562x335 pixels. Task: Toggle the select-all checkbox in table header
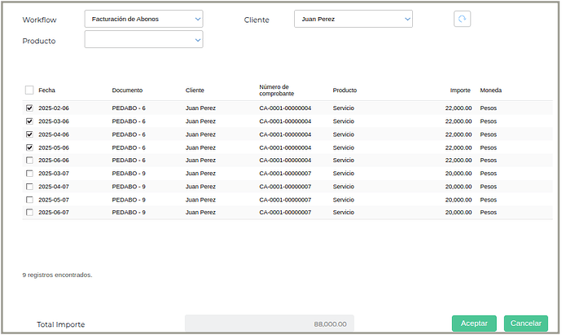(x=29, y=90)
